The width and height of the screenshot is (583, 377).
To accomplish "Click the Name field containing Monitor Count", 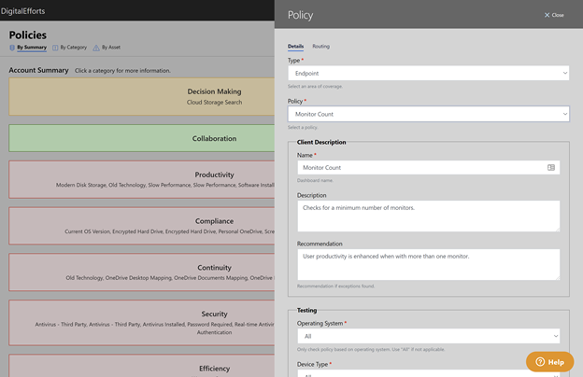I will (x=428, y=168).
